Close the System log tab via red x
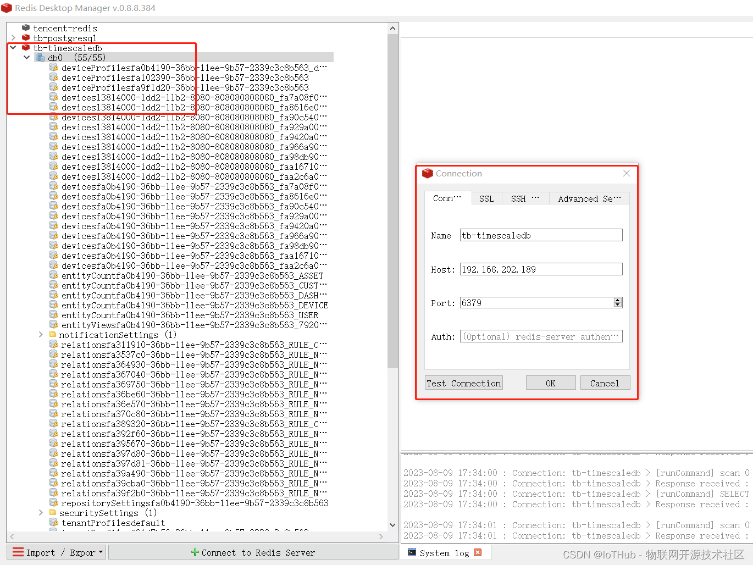753x565 pixels. 478,552
